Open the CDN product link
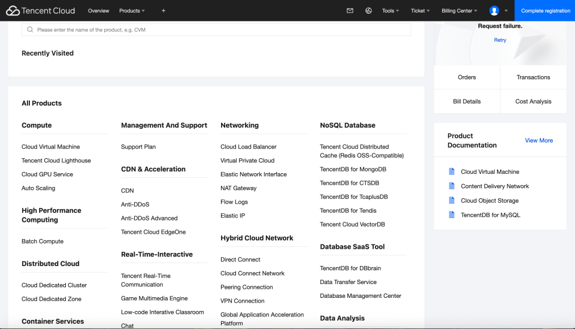This screenshot has height=329, width=575. 127,191
